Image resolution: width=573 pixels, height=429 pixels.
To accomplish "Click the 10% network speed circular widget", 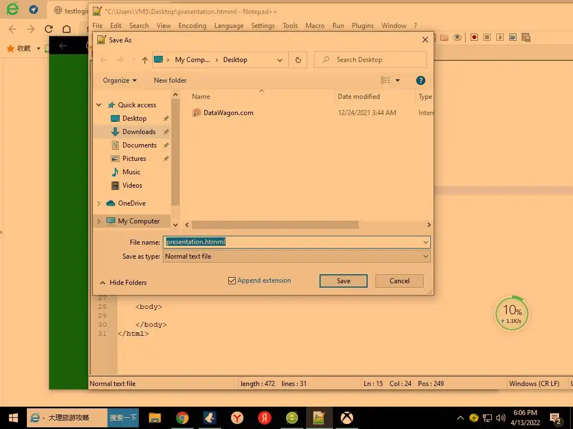I will pos(511,313).
